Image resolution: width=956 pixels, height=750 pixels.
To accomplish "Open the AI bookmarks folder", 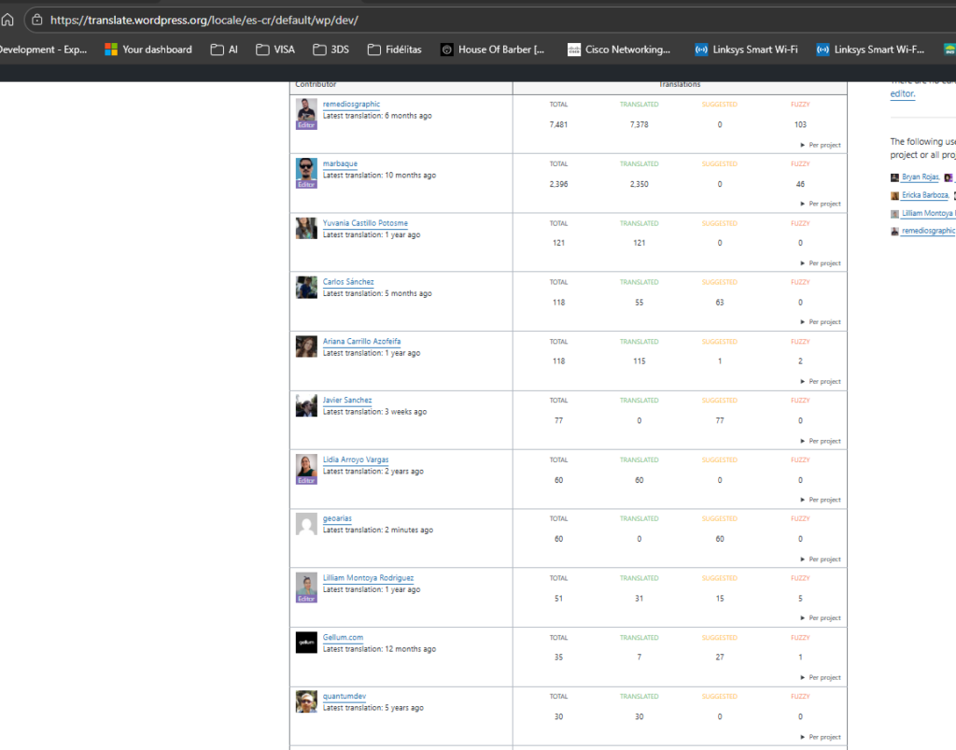I will click(x=224, y=50).
